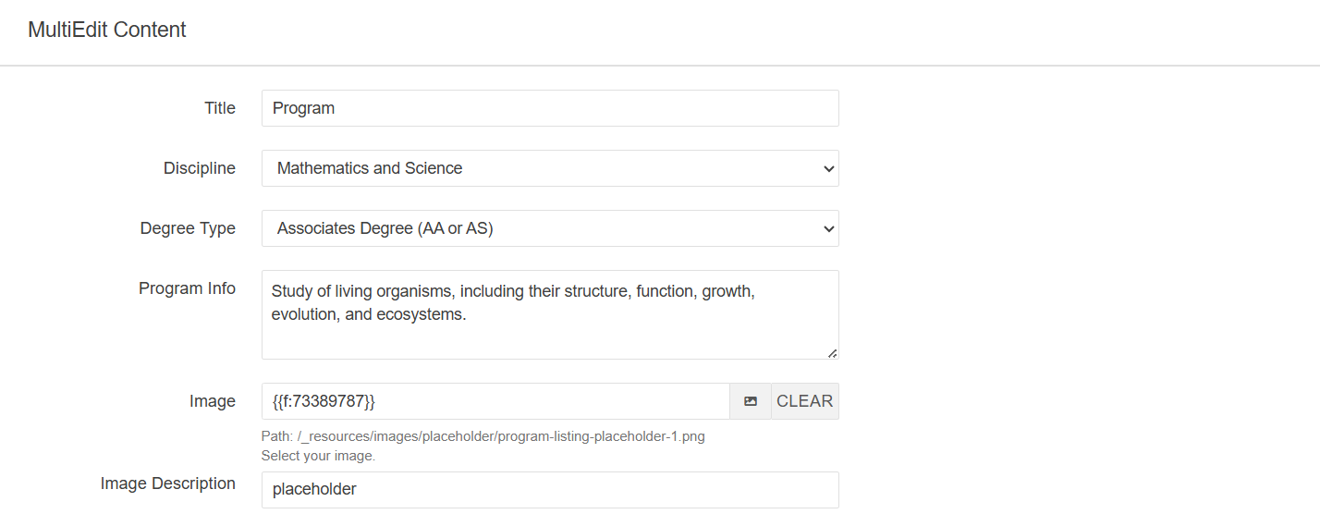Viewport: 1320px width, 514px height.
Task: Click the 'Discipline' field label
Action: pyautogui.click(x=199, y=168)
